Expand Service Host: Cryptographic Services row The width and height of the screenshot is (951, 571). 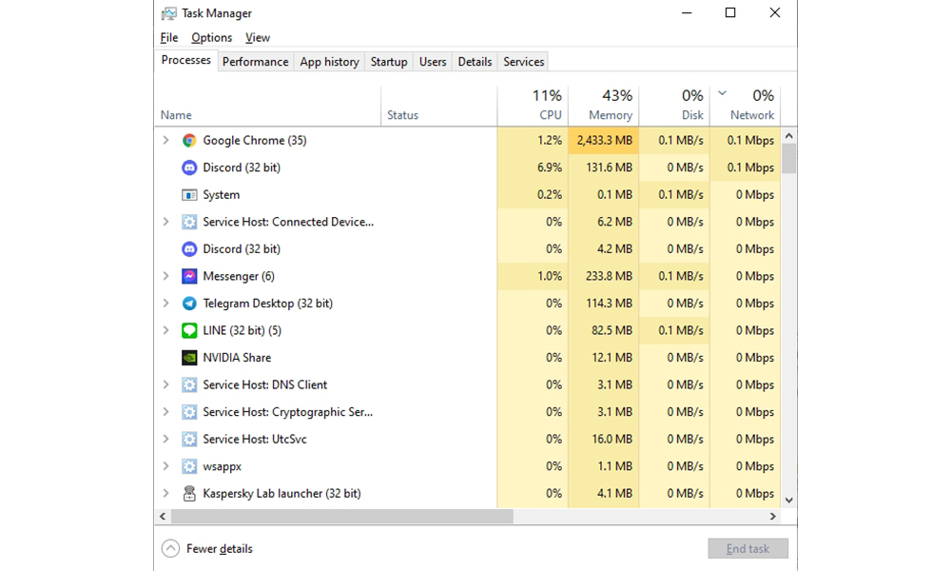[x=165, y=412]
